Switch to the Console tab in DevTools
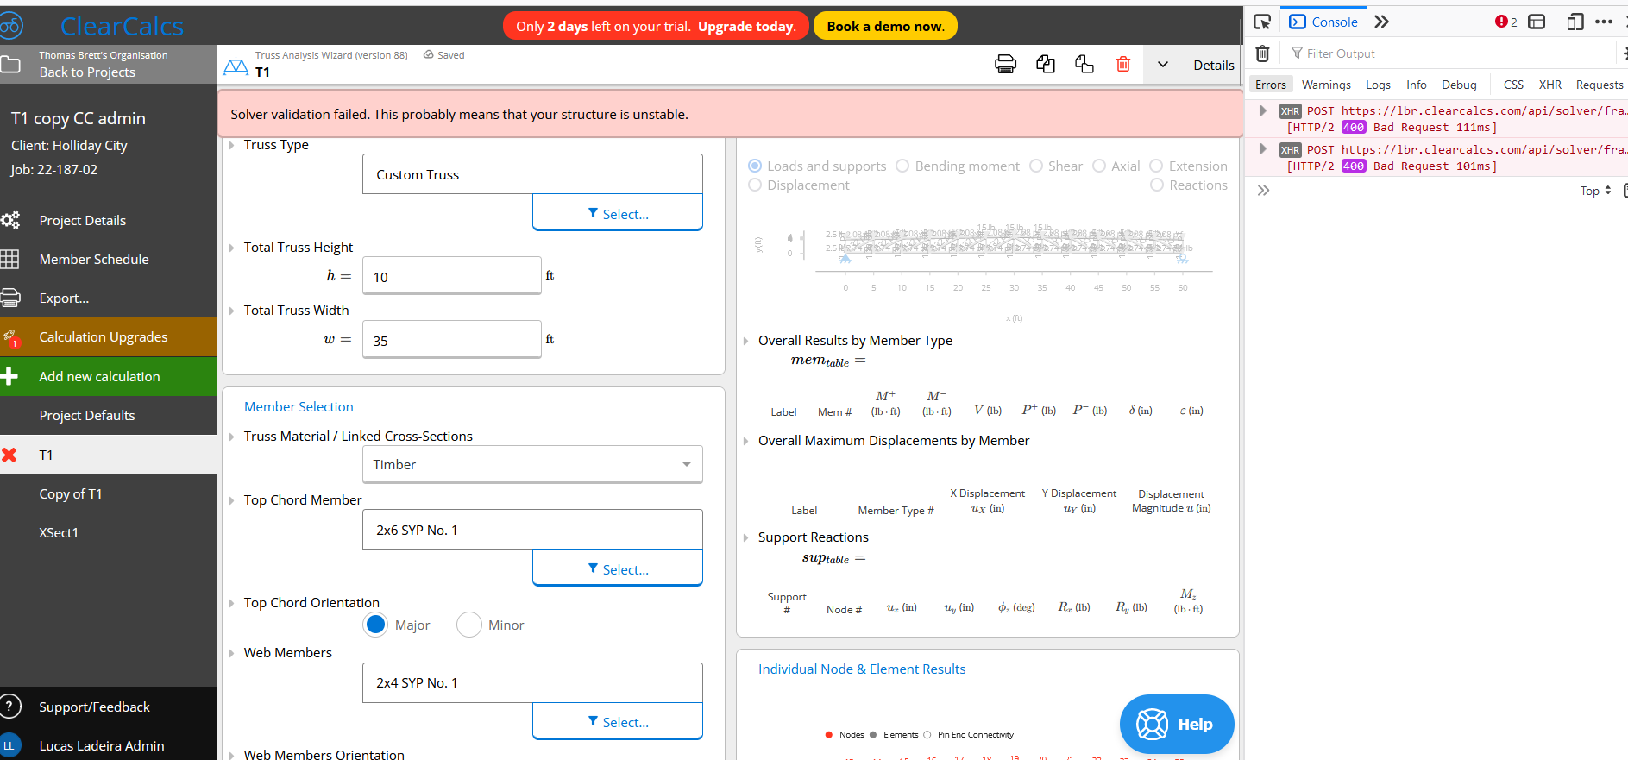This screenshot has height=760, width=1628. (1323, 22)
